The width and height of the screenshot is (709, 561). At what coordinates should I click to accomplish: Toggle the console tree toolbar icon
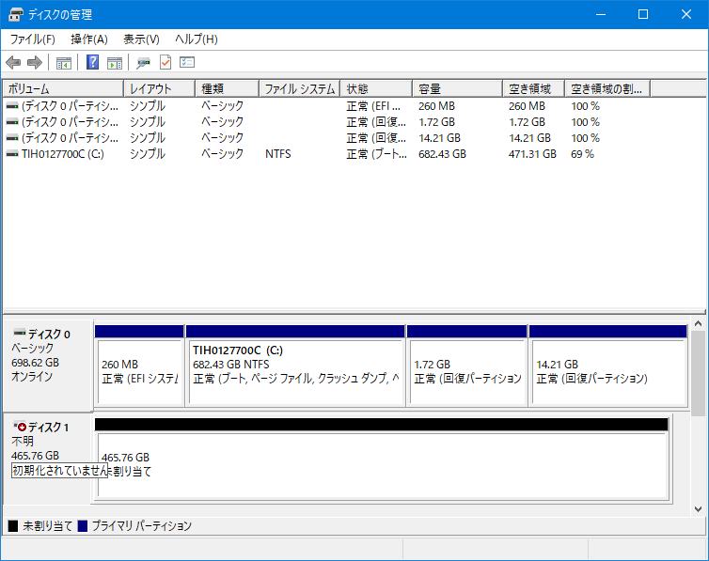[64, 62]
